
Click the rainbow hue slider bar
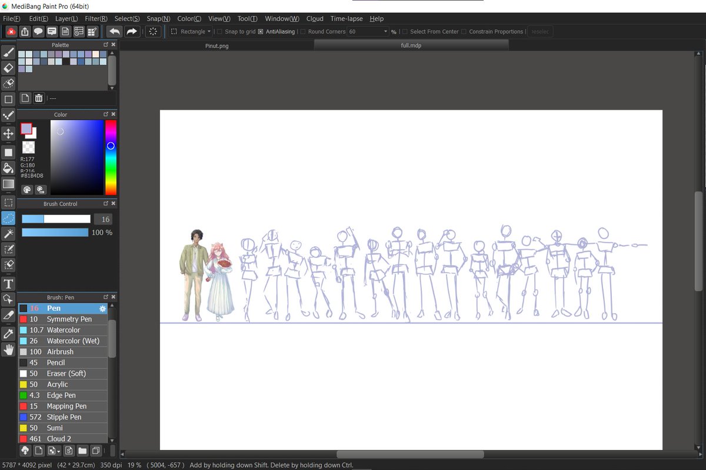coord(111,157)
